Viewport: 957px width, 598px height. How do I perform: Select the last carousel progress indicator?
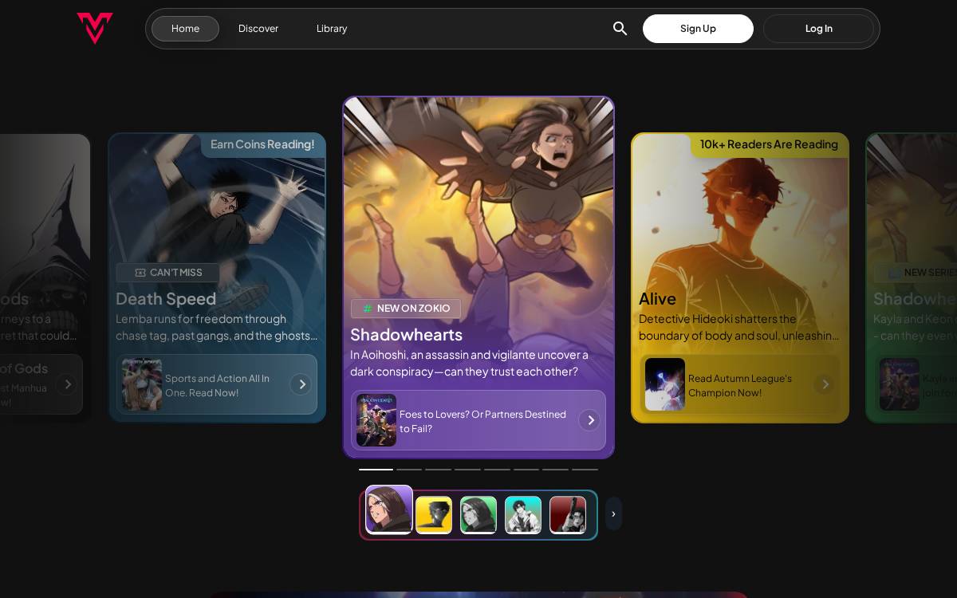coord(585,470)
